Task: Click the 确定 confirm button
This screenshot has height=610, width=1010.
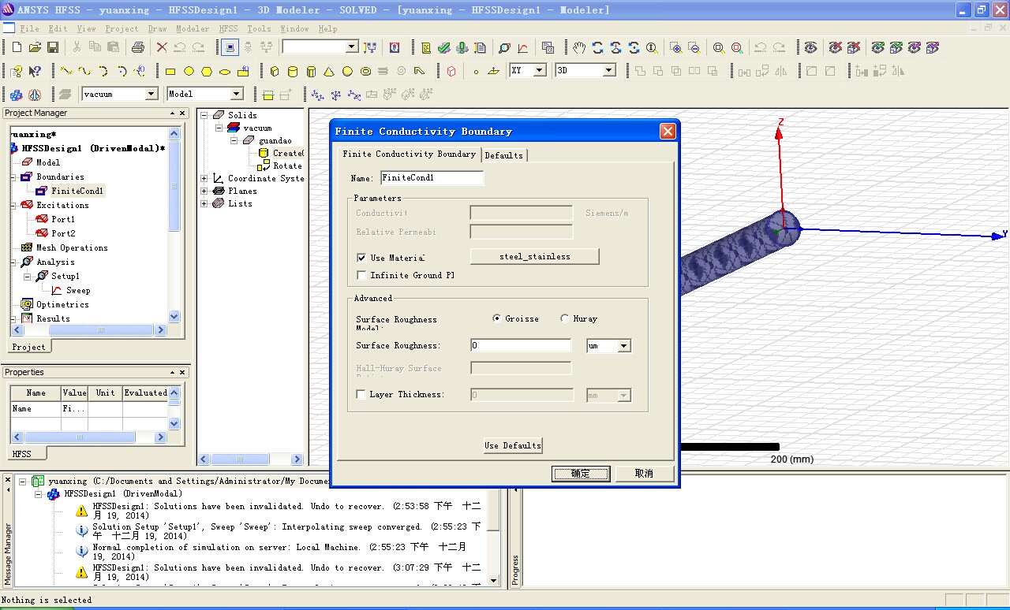Action: [580, 474]
